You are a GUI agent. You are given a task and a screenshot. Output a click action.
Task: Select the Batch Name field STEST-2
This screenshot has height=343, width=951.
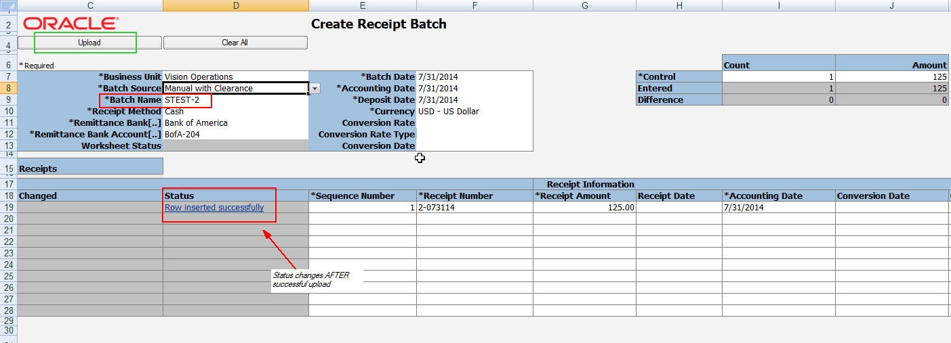(x=235, y=100)
